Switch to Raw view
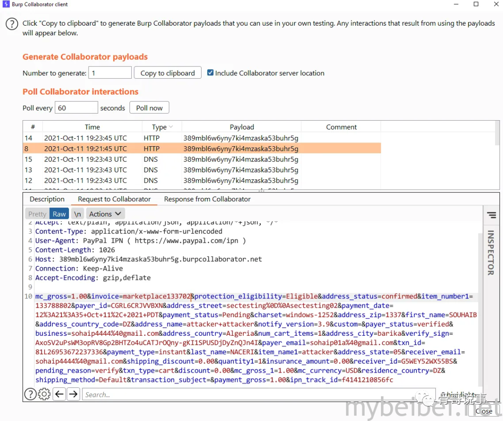Image resolution: width=503 pixels, height=421 pixels. pyautogui.click(x=59, y=214)
